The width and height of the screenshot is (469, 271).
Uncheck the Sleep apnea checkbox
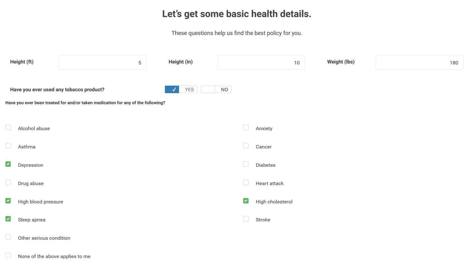click(x=8, y=219)
